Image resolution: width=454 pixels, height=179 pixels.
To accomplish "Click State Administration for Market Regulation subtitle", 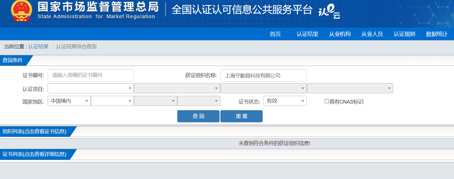I will pos(96,17).
